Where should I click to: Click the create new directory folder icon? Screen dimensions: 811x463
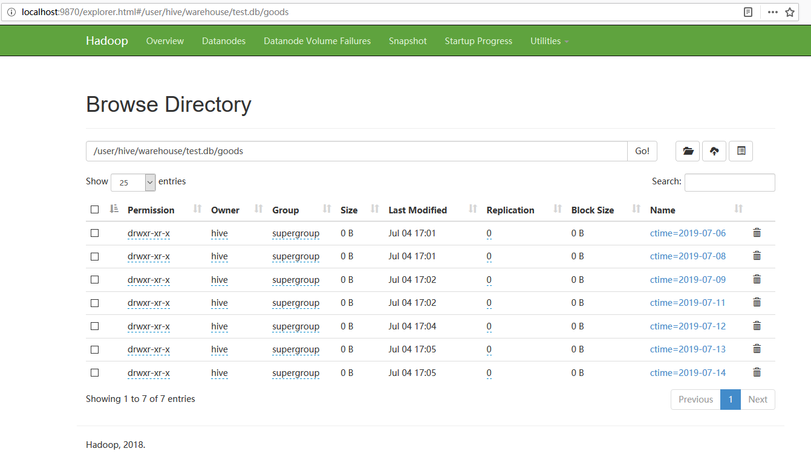[x=688, y=151]
